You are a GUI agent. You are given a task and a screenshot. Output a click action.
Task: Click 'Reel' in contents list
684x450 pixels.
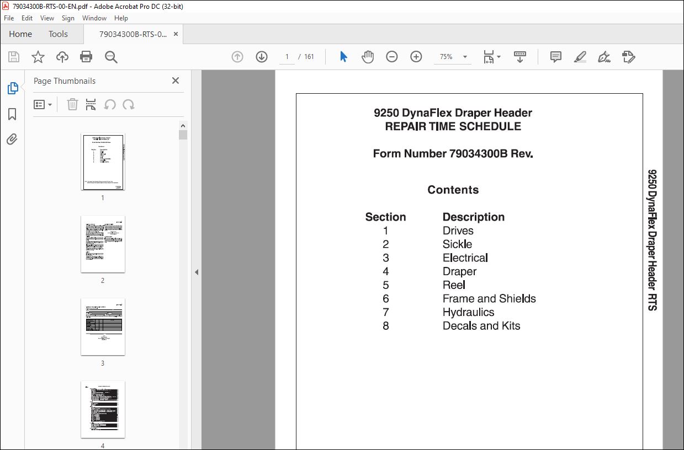click(x=454, y=285)
